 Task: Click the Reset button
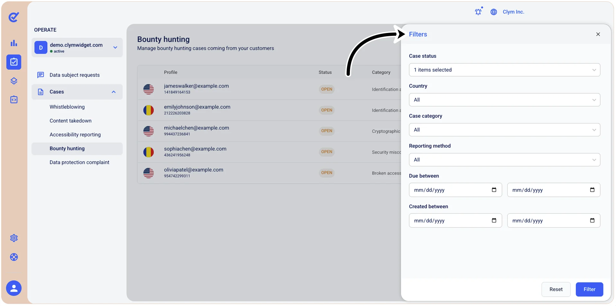pos(556,289)
